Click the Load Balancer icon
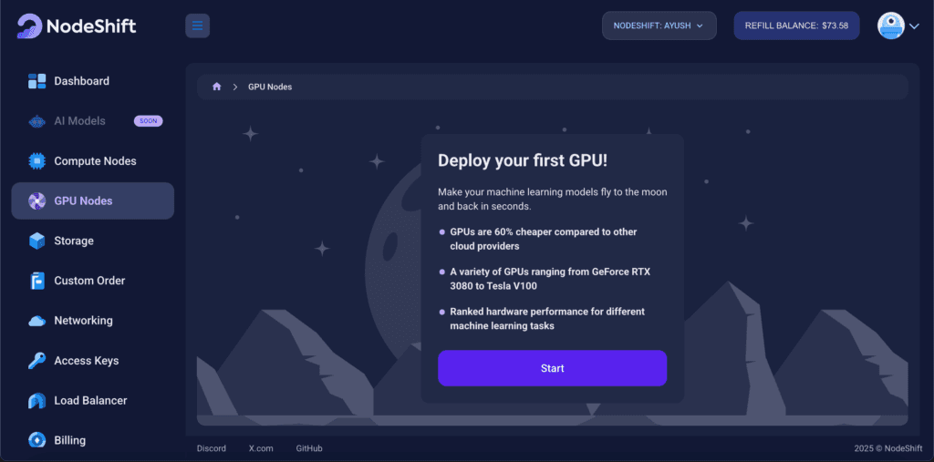 [x=36, y=401]
